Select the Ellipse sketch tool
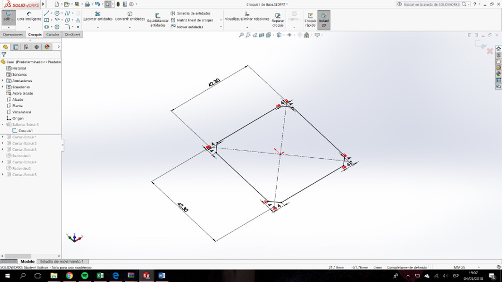The width and height of the screenshot is (502, 282). pos(67,20)
